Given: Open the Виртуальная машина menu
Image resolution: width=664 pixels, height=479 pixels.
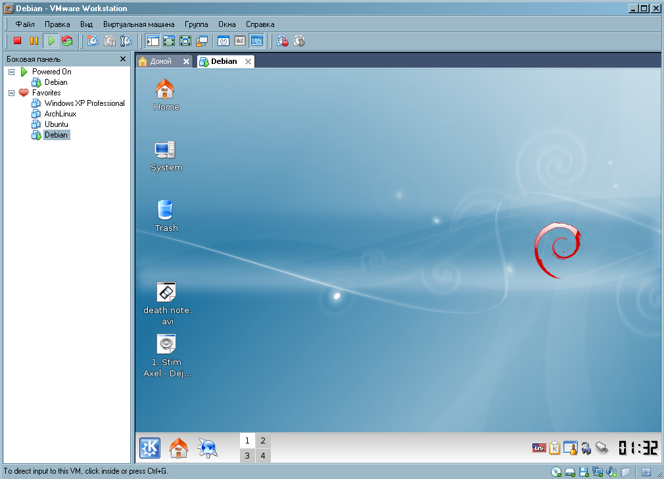Looking at the screenshot, I should point(139,24).
